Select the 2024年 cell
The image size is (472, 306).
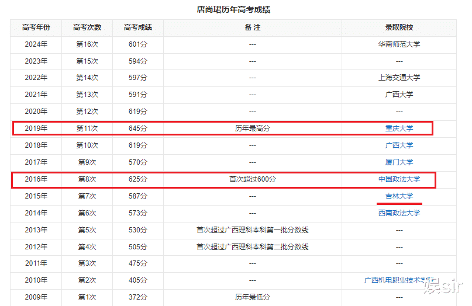(36, 44)
